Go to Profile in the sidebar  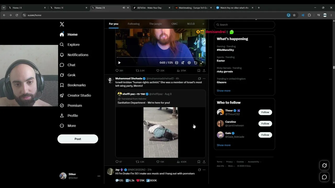[69, 116]
